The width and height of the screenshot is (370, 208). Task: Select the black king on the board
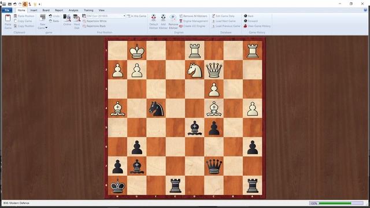tap(117, 185)
